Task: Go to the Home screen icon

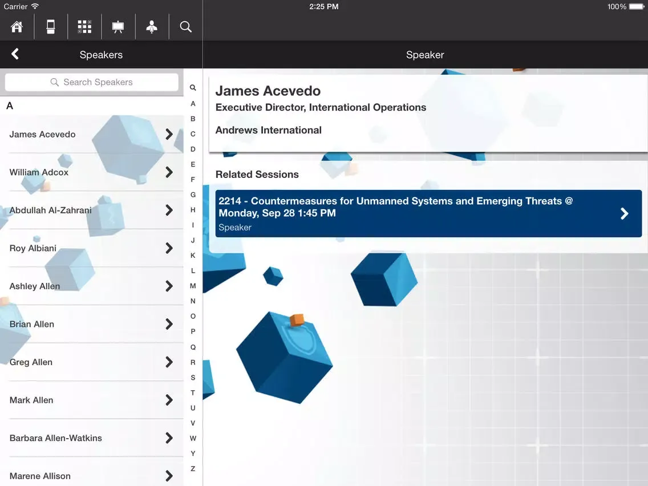Action: click(x=17, y=27)
